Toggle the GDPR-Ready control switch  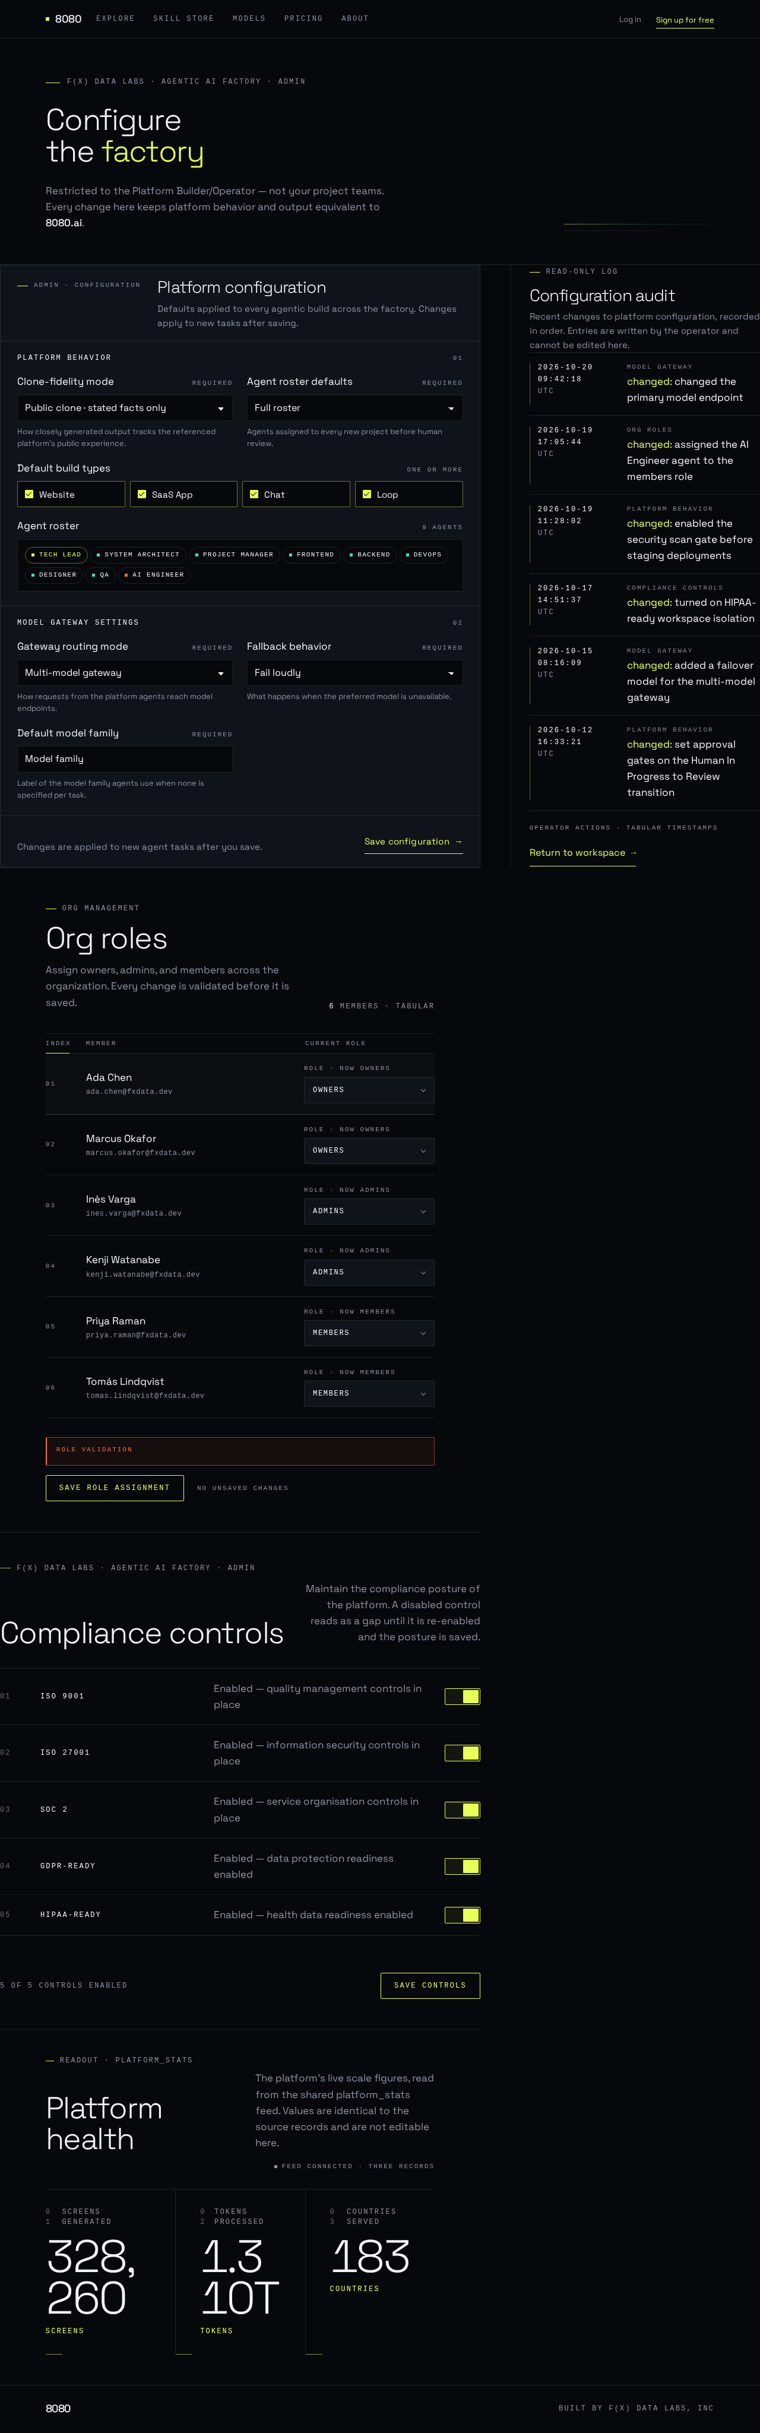[463, 1866]
